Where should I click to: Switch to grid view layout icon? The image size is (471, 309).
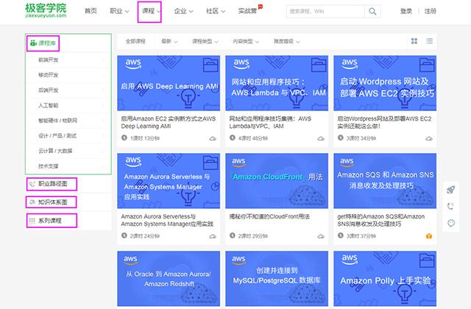click(414, 41)
